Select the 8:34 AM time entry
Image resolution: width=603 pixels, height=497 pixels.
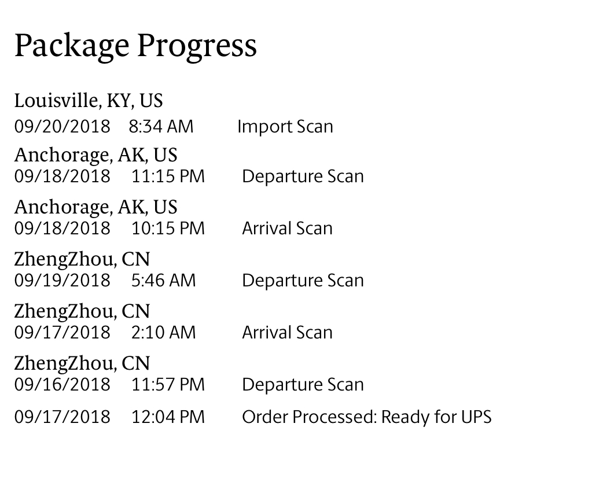click(x=161, y=127)
